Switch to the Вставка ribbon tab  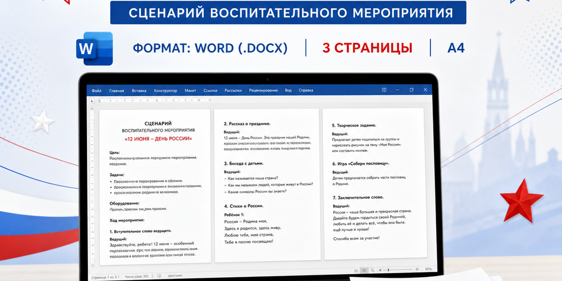tap(139, 91)
